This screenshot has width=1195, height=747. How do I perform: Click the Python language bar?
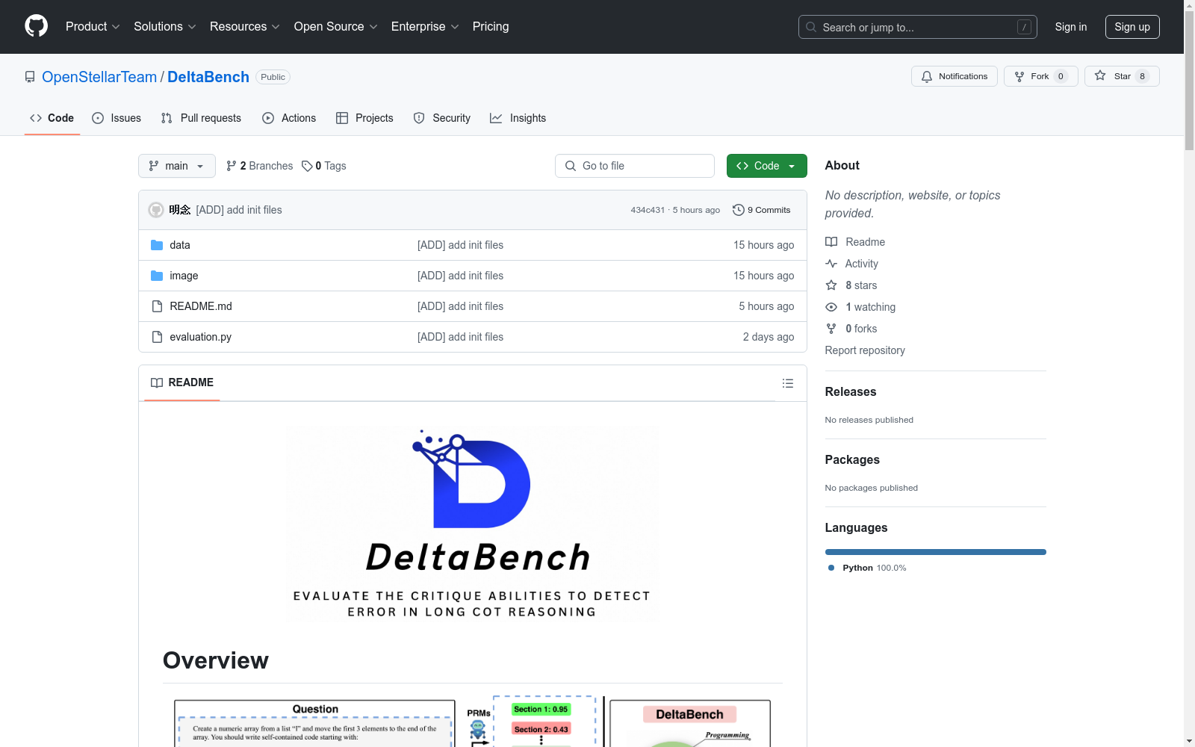[936, 552]
